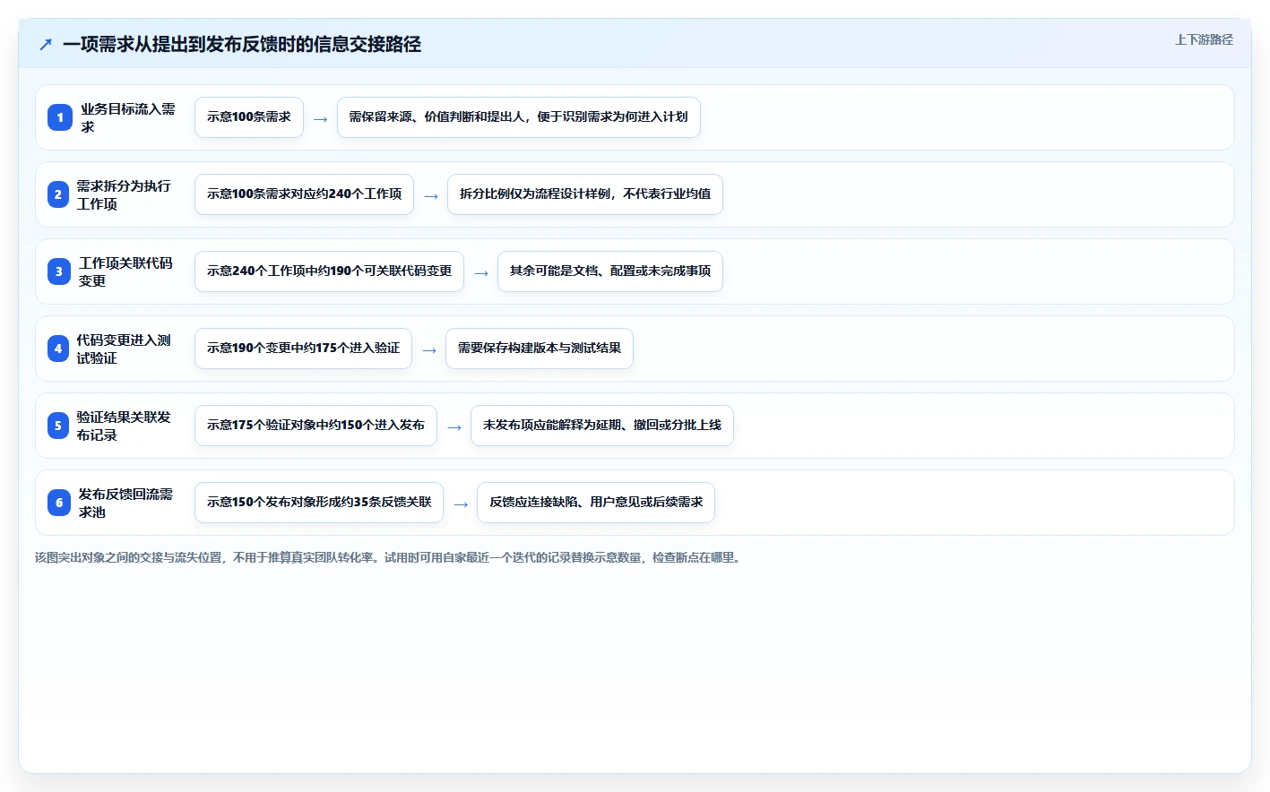Click the diagonal arrow icon beside the title
The height and width of the screenshot is (792, 1270).
tap(46, 44)
